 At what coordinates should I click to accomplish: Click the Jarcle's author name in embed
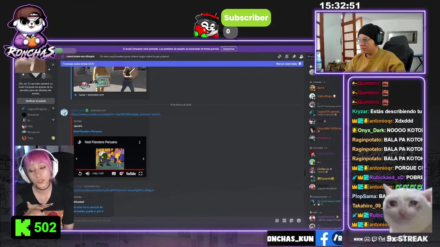click(78, 126)
